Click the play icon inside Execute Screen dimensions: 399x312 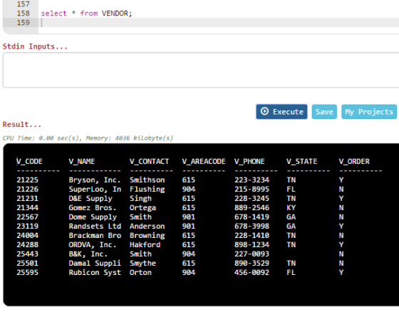(264, 111)
